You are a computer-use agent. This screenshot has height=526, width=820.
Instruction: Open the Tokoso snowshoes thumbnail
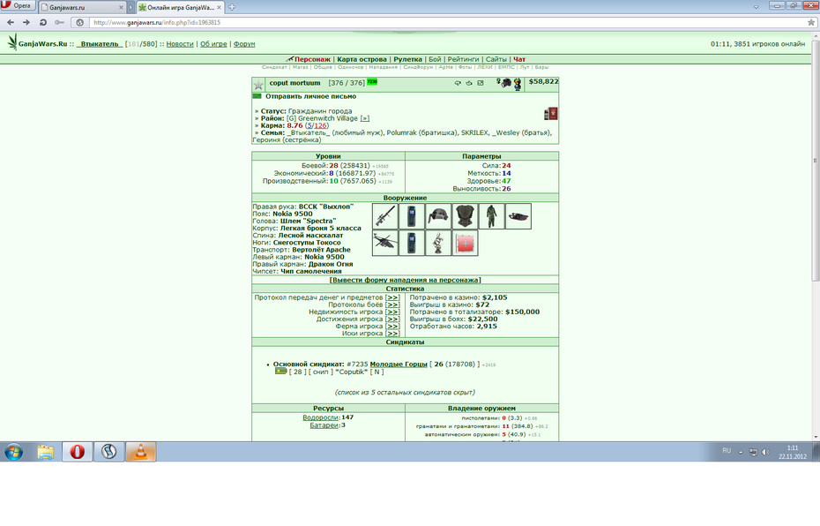coord(518,216)
